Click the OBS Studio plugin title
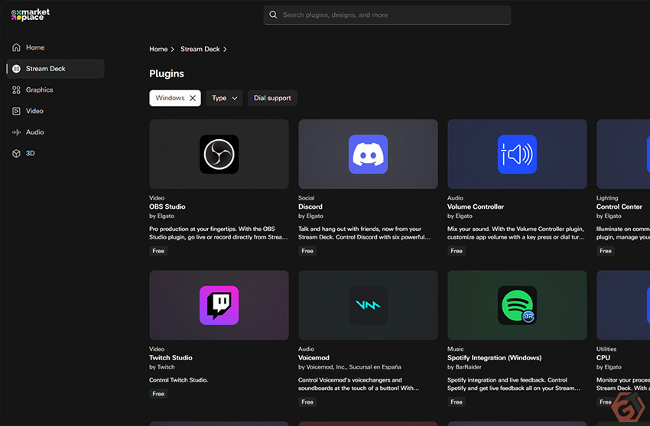The image size is (650, 426). 167,206
